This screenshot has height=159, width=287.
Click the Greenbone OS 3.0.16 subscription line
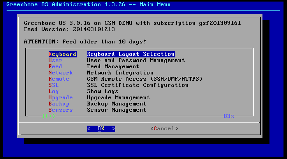pos(132,23)
